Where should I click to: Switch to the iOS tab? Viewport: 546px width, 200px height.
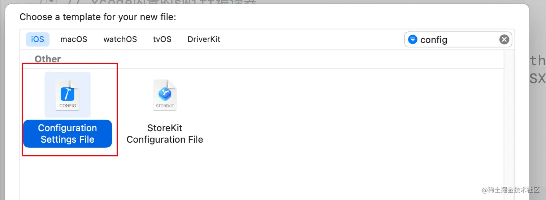[38, 39]
